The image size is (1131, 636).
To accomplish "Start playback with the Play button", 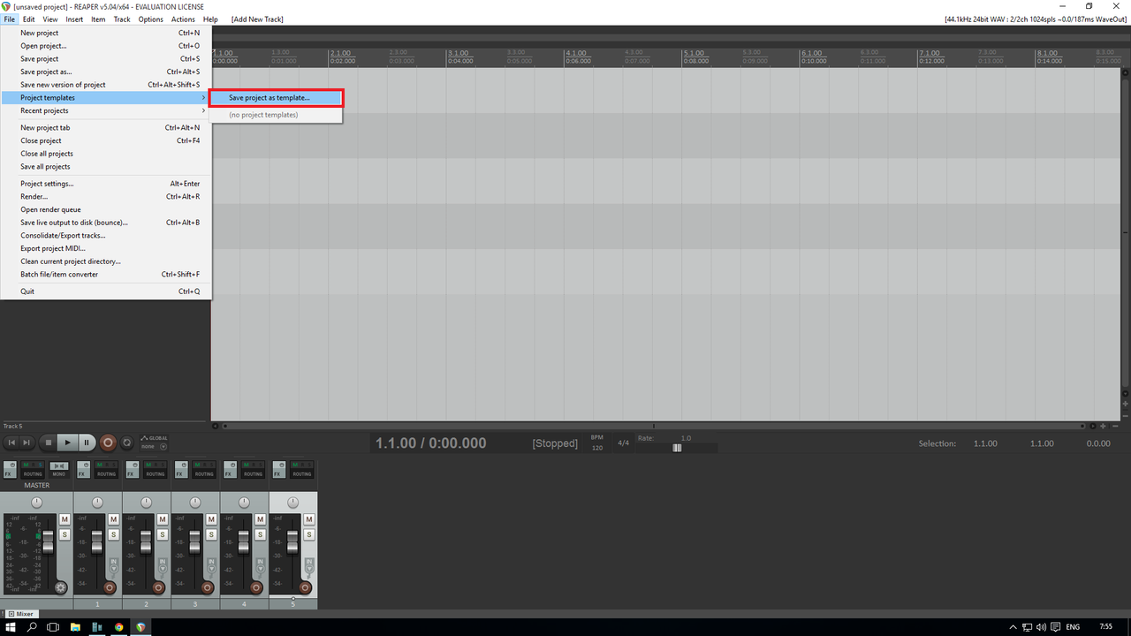I will [68, 443].
